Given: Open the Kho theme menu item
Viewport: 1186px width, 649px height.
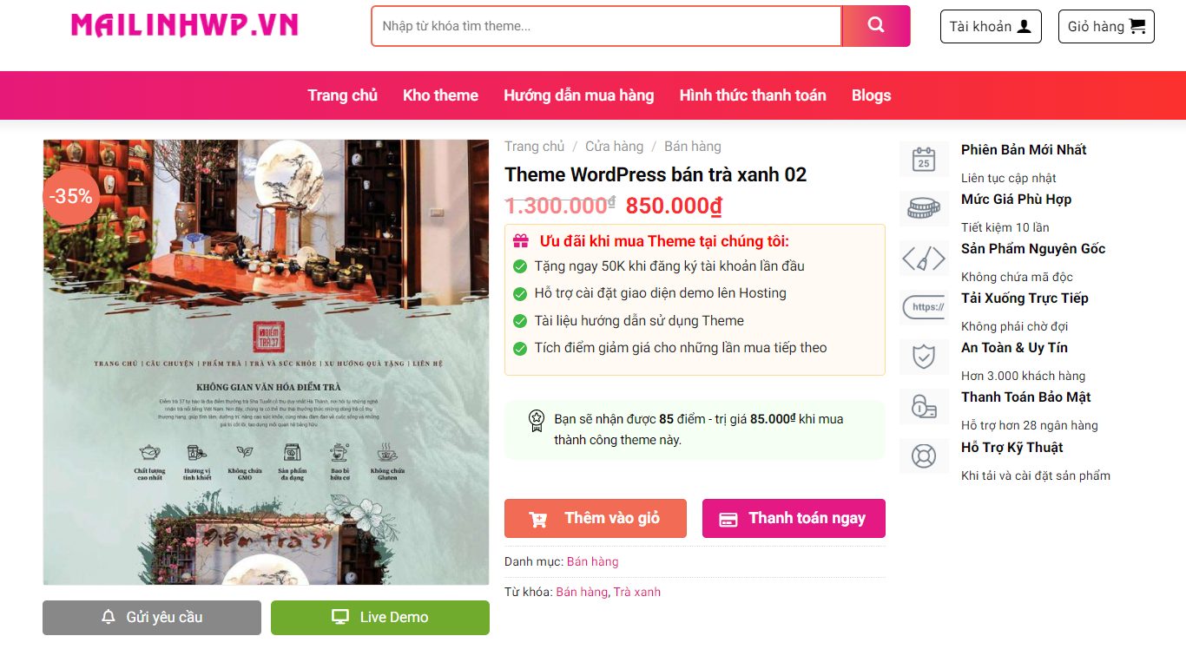Looking at the screenshot, I should coord(440,95).
